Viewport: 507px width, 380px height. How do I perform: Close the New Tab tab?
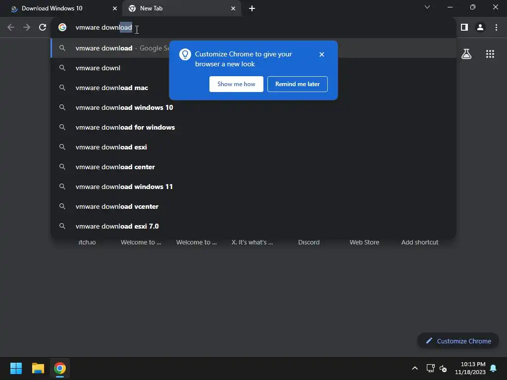(233, 8)
